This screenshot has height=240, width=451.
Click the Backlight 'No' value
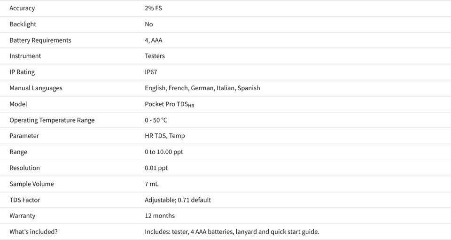click(x=149, y=24)
